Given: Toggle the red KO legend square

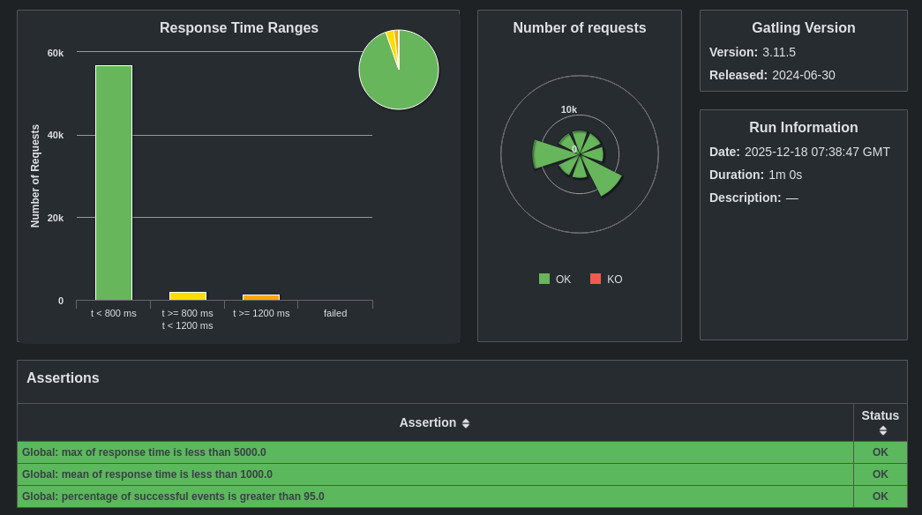Looking at the screenshot, I should pos(596,279).
